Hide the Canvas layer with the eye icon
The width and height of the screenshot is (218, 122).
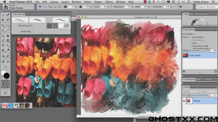point(184,101)
